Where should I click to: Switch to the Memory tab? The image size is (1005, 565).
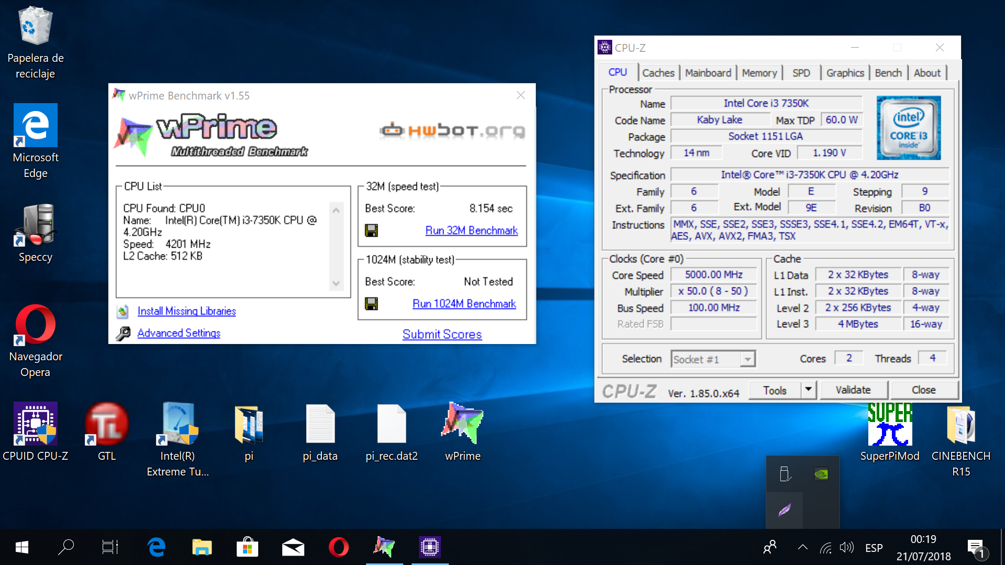point(759,73)
